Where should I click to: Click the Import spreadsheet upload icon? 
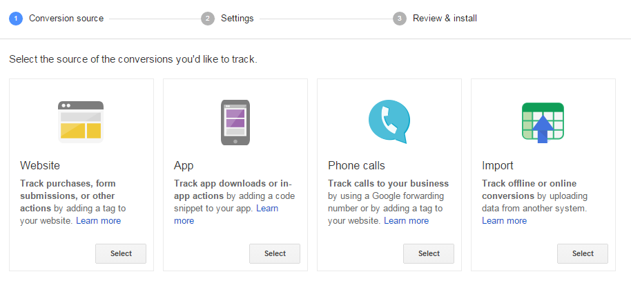(x=543, y=123)
